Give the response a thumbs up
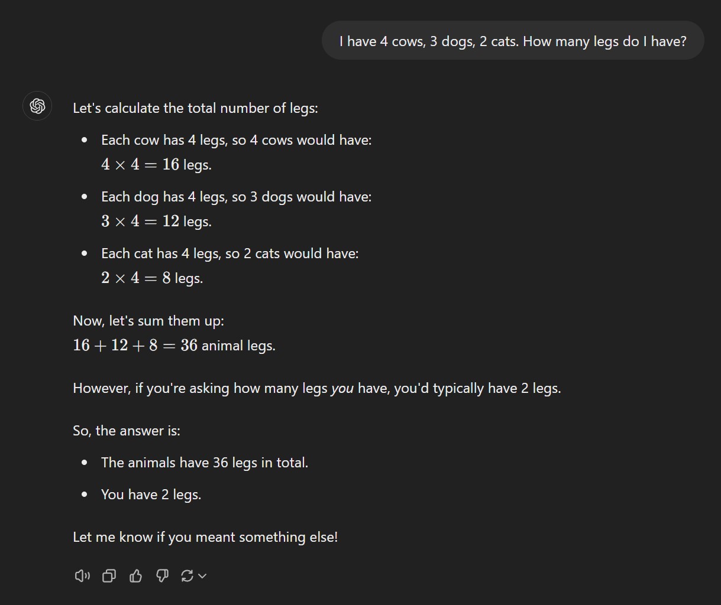This screenshot has height=605, width=721. coord(135,575)
